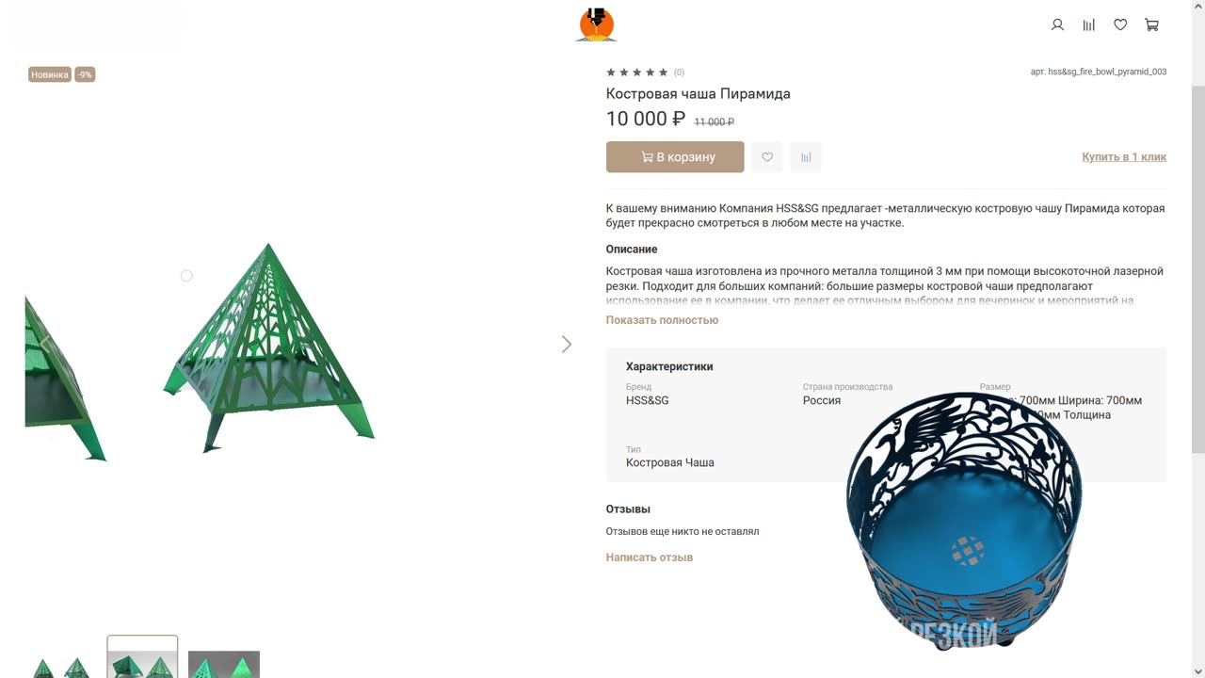Expand description via Показать полностью
This screenshot has width=1205, height=678.
tap(662, 320)
